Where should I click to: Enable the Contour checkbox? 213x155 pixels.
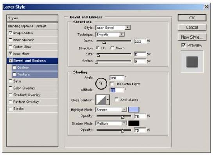(14, 67)
